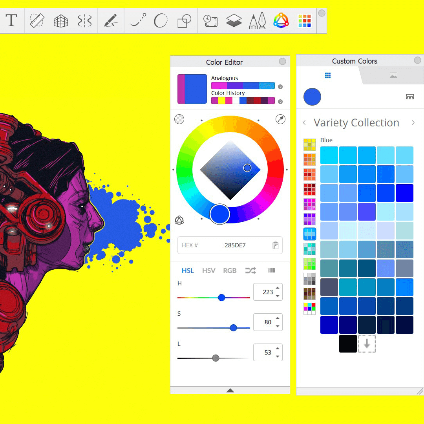
Task: Select the gray palette group thumbnail
Action: (310, 279)
